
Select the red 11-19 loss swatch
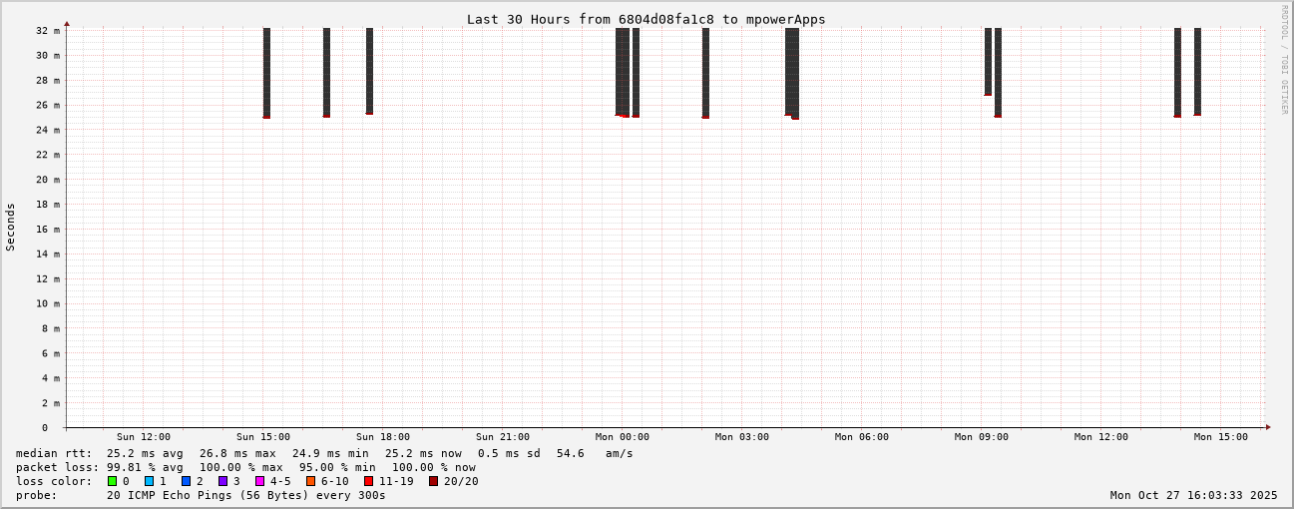tap(369, 481)
